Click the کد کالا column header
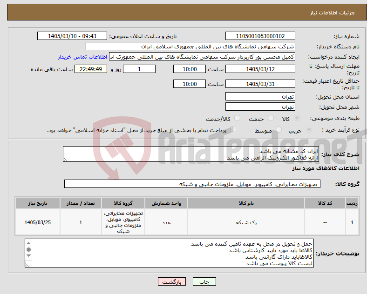Screen dimensions: 367x294 tap(325, 203)
